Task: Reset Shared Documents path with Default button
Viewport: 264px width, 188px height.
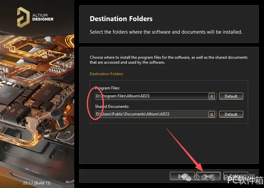Action: click(231, 114)
